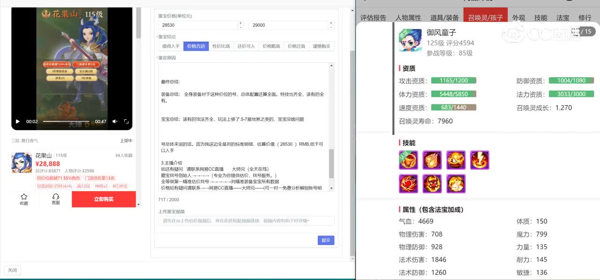
Task: Select the 值得入手 conclusion option
Action: click(x=171, y=46)
